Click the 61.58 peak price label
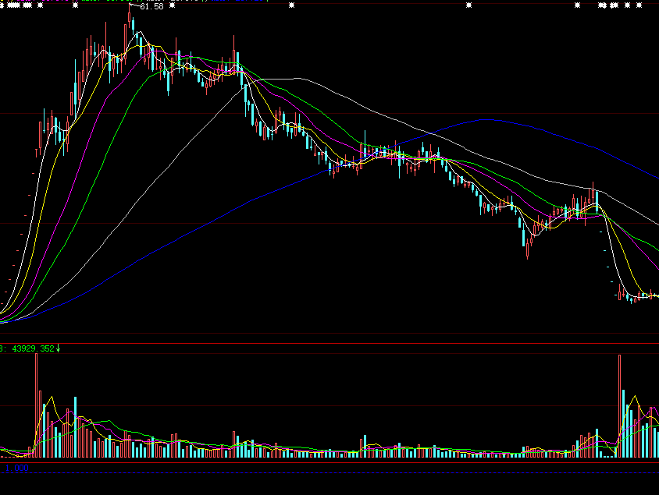659x495 pixels. (x=151, y=7)
